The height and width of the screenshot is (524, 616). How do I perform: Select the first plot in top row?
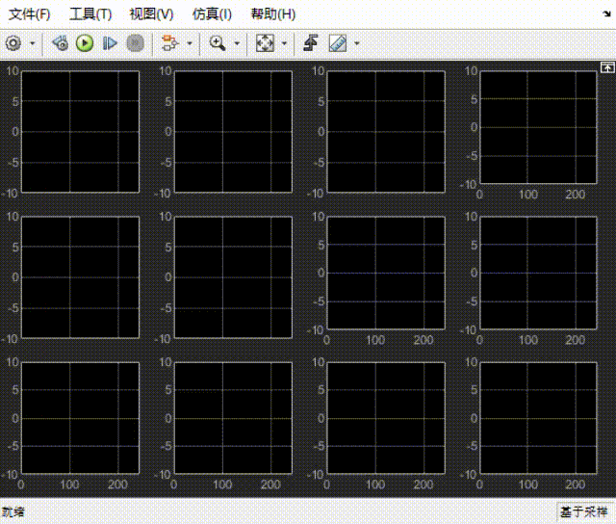[x=81, y=132]
